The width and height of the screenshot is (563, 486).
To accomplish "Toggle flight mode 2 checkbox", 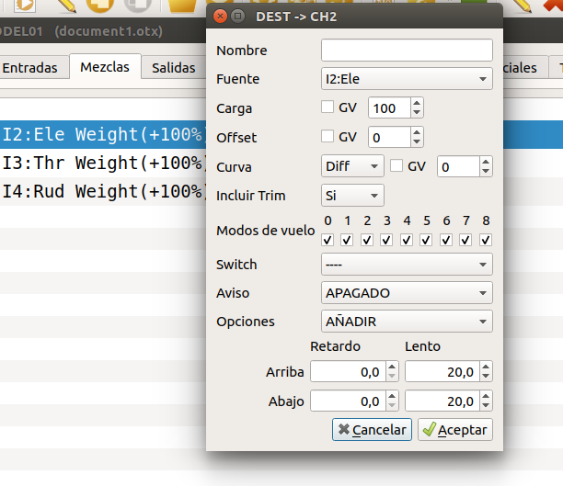I will [x=367, y=240].
